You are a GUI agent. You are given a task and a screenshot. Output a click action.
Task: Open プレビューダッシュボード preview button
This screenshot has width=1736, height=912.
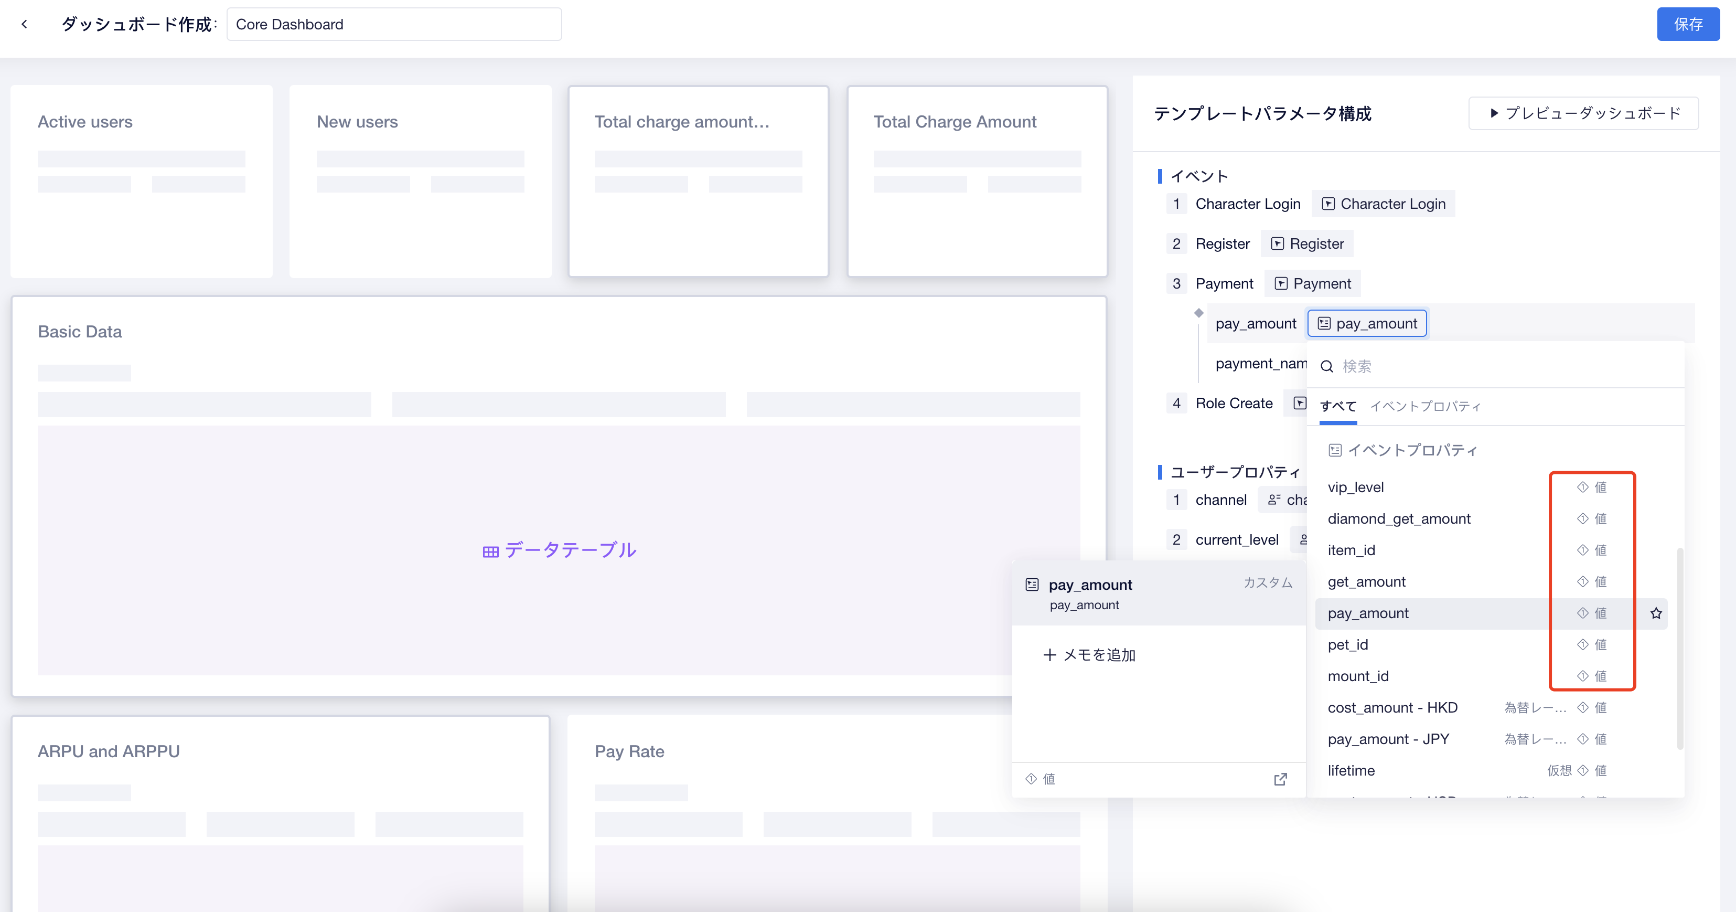point(1583,113)
